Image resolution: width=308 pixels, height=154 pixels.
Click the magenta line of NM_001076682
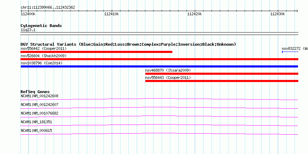pyautogui.click(x=159, y=116)
